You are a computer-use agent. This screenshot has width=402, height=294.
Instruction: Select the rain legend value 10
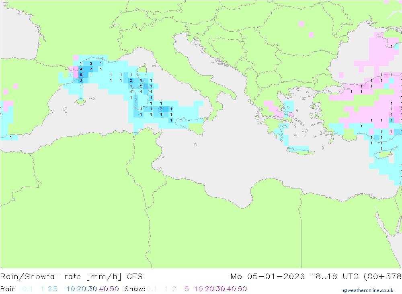click(71, 289)
